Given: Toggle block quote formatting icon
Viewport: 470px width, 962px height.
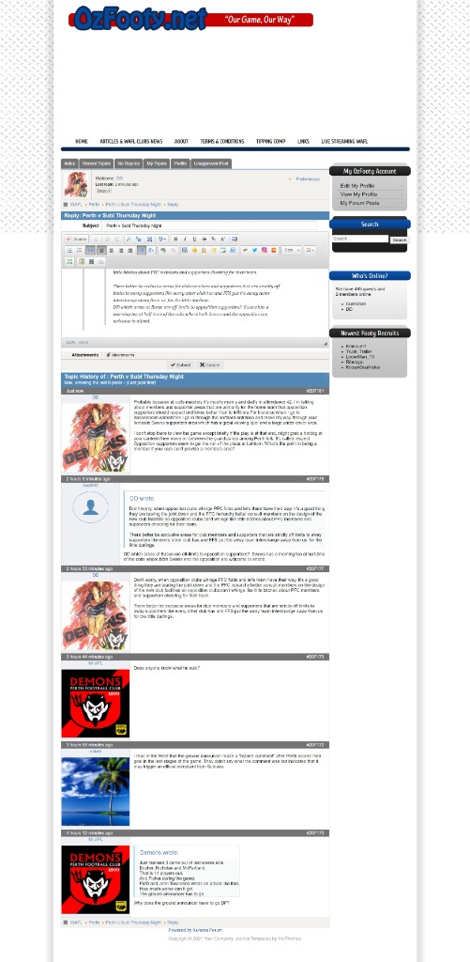Looking at the screenshot, I should [91, 250].
